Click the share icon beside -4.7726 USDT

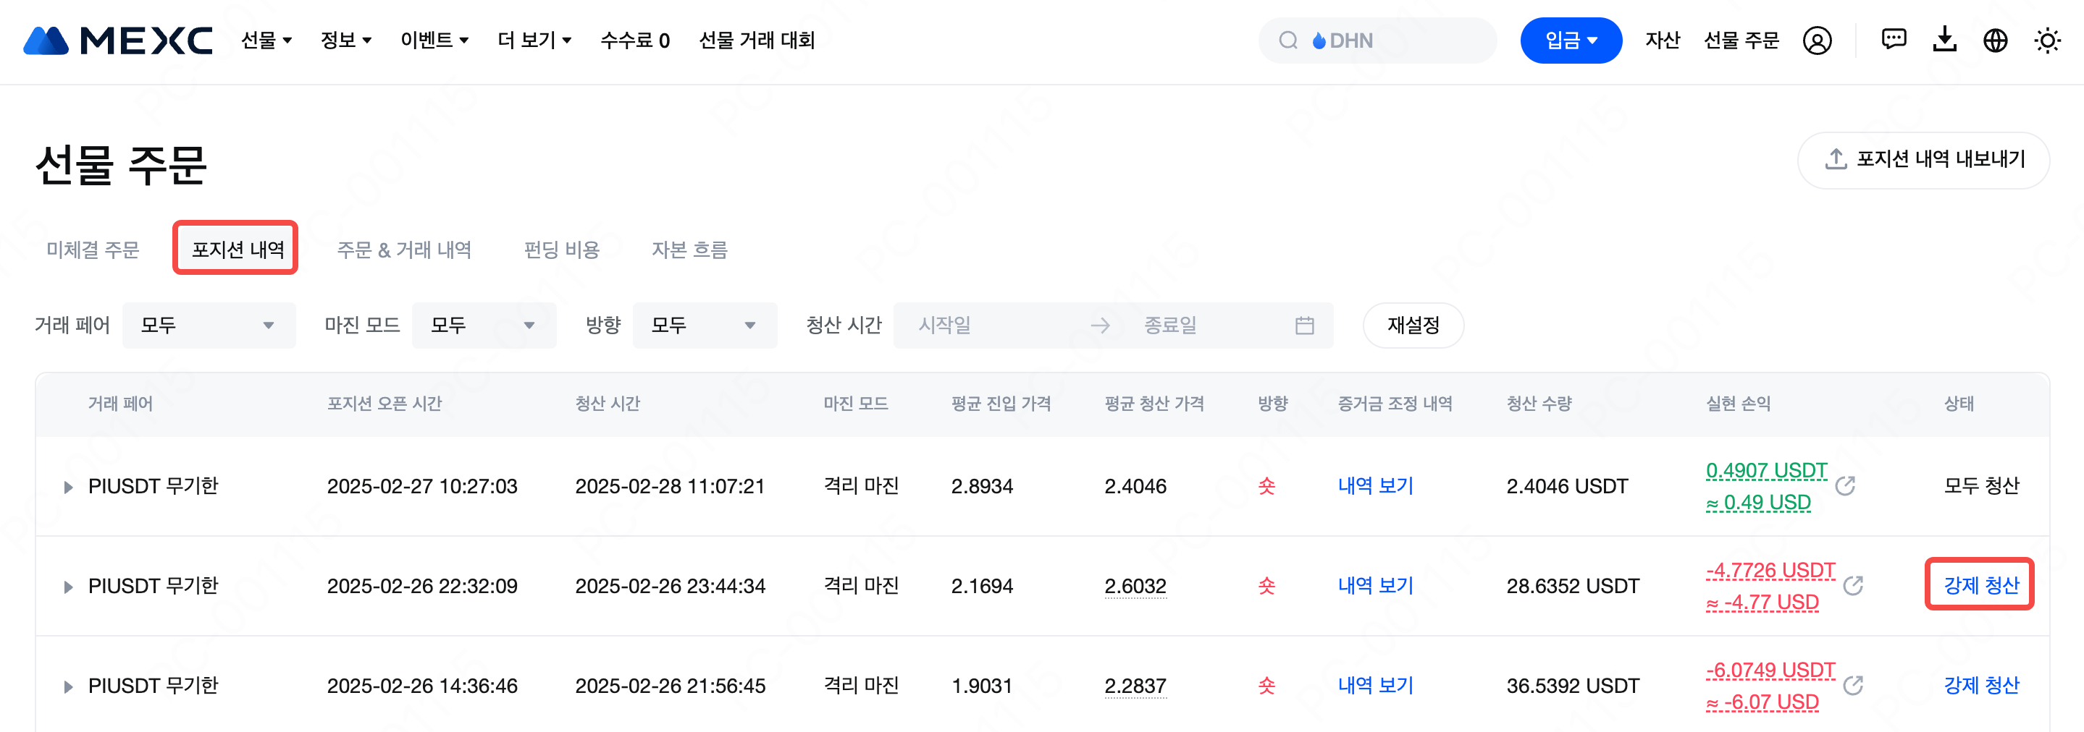tap(1852, 586)
